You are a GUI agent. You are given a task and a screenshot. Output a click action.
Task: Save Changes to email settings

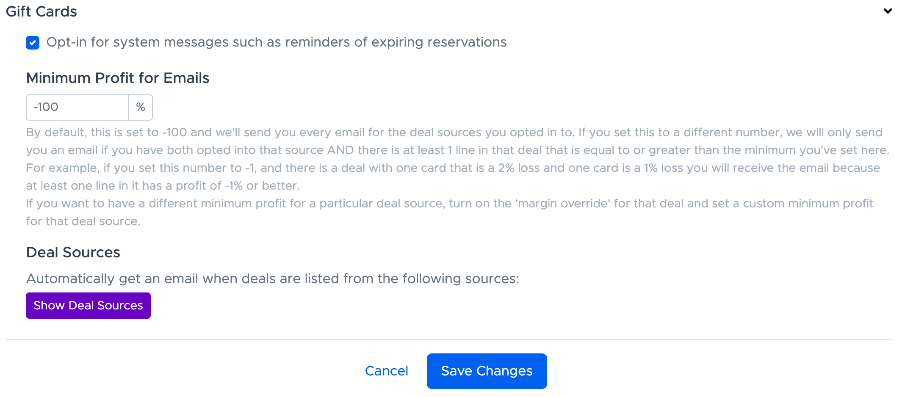click(487, 371)
